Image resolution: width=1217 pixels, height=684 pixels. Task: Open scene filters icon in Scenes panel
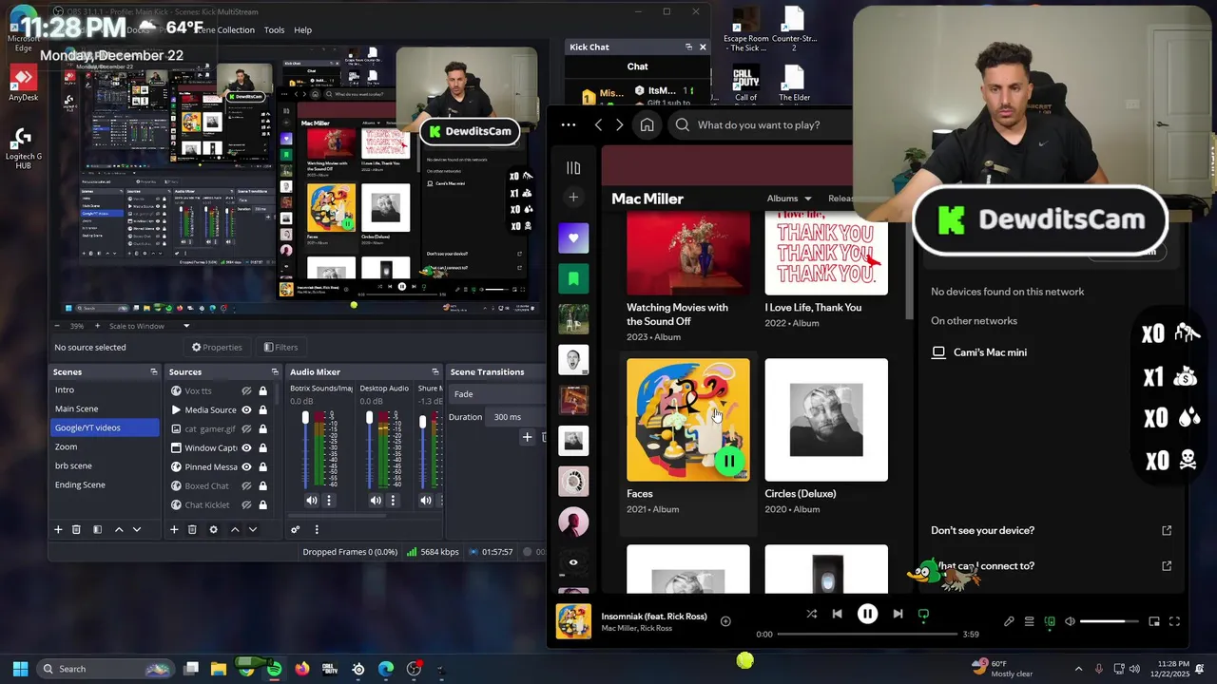pos(97,529)
